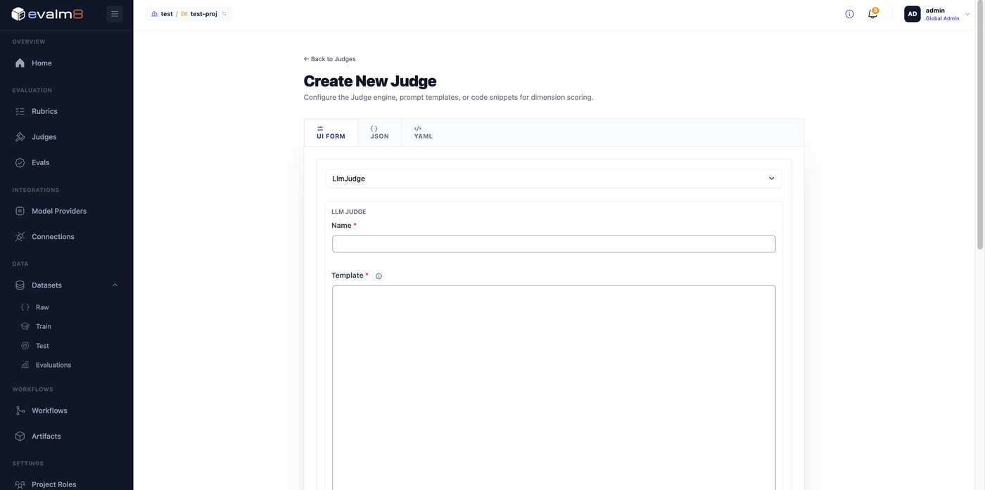Click the Test target icon
985x490 pixels.
tap(25, 346)
